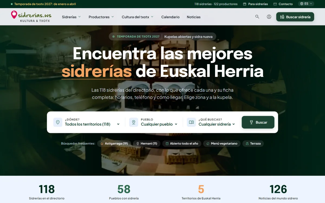Open the Cualquier sidrería dropdown
Image resolution: width=325 pixels, height=203 pixels.
pos(217,124)
